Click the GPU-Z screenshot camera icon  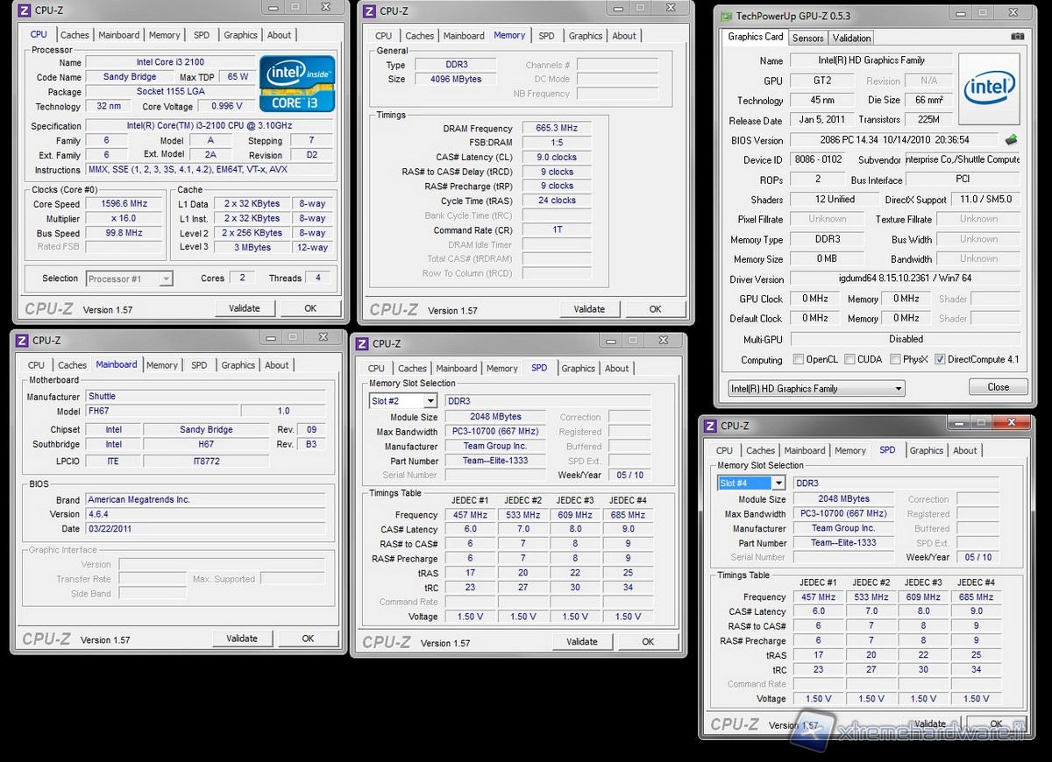[1017, 38]
